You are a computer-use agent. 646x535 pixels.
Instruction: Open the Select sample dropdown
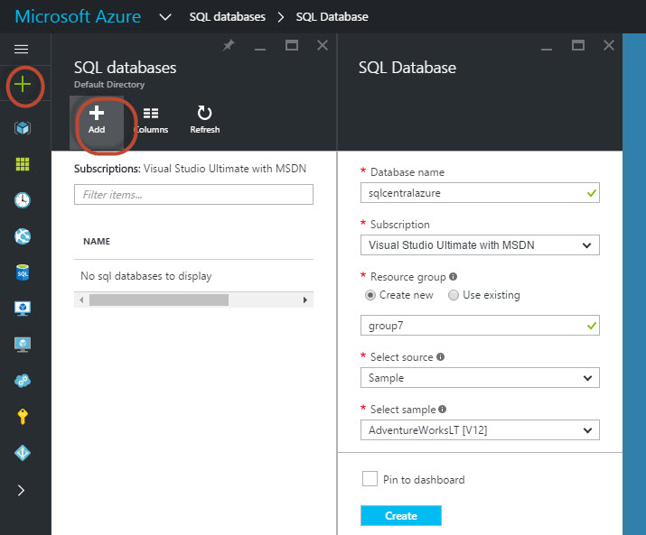(479, 430)
